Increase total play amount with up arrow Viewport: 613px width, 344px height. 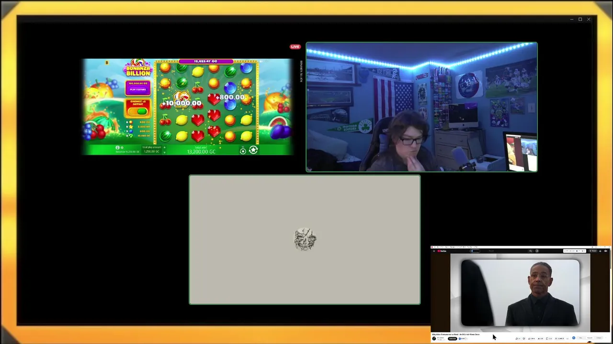165,147
